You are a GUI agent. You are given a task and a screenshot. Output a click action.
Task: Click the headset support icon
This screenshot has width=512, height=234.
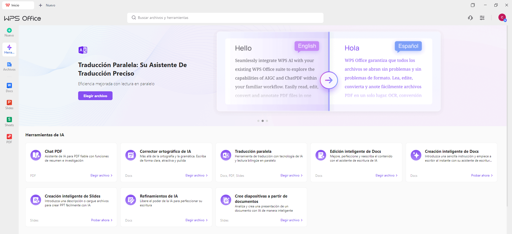(x=470, y=18)
